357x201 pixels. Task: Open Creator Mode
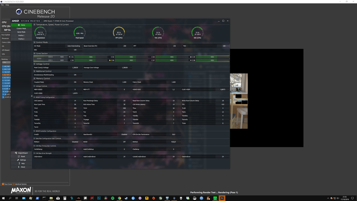(x=21, y=28)
